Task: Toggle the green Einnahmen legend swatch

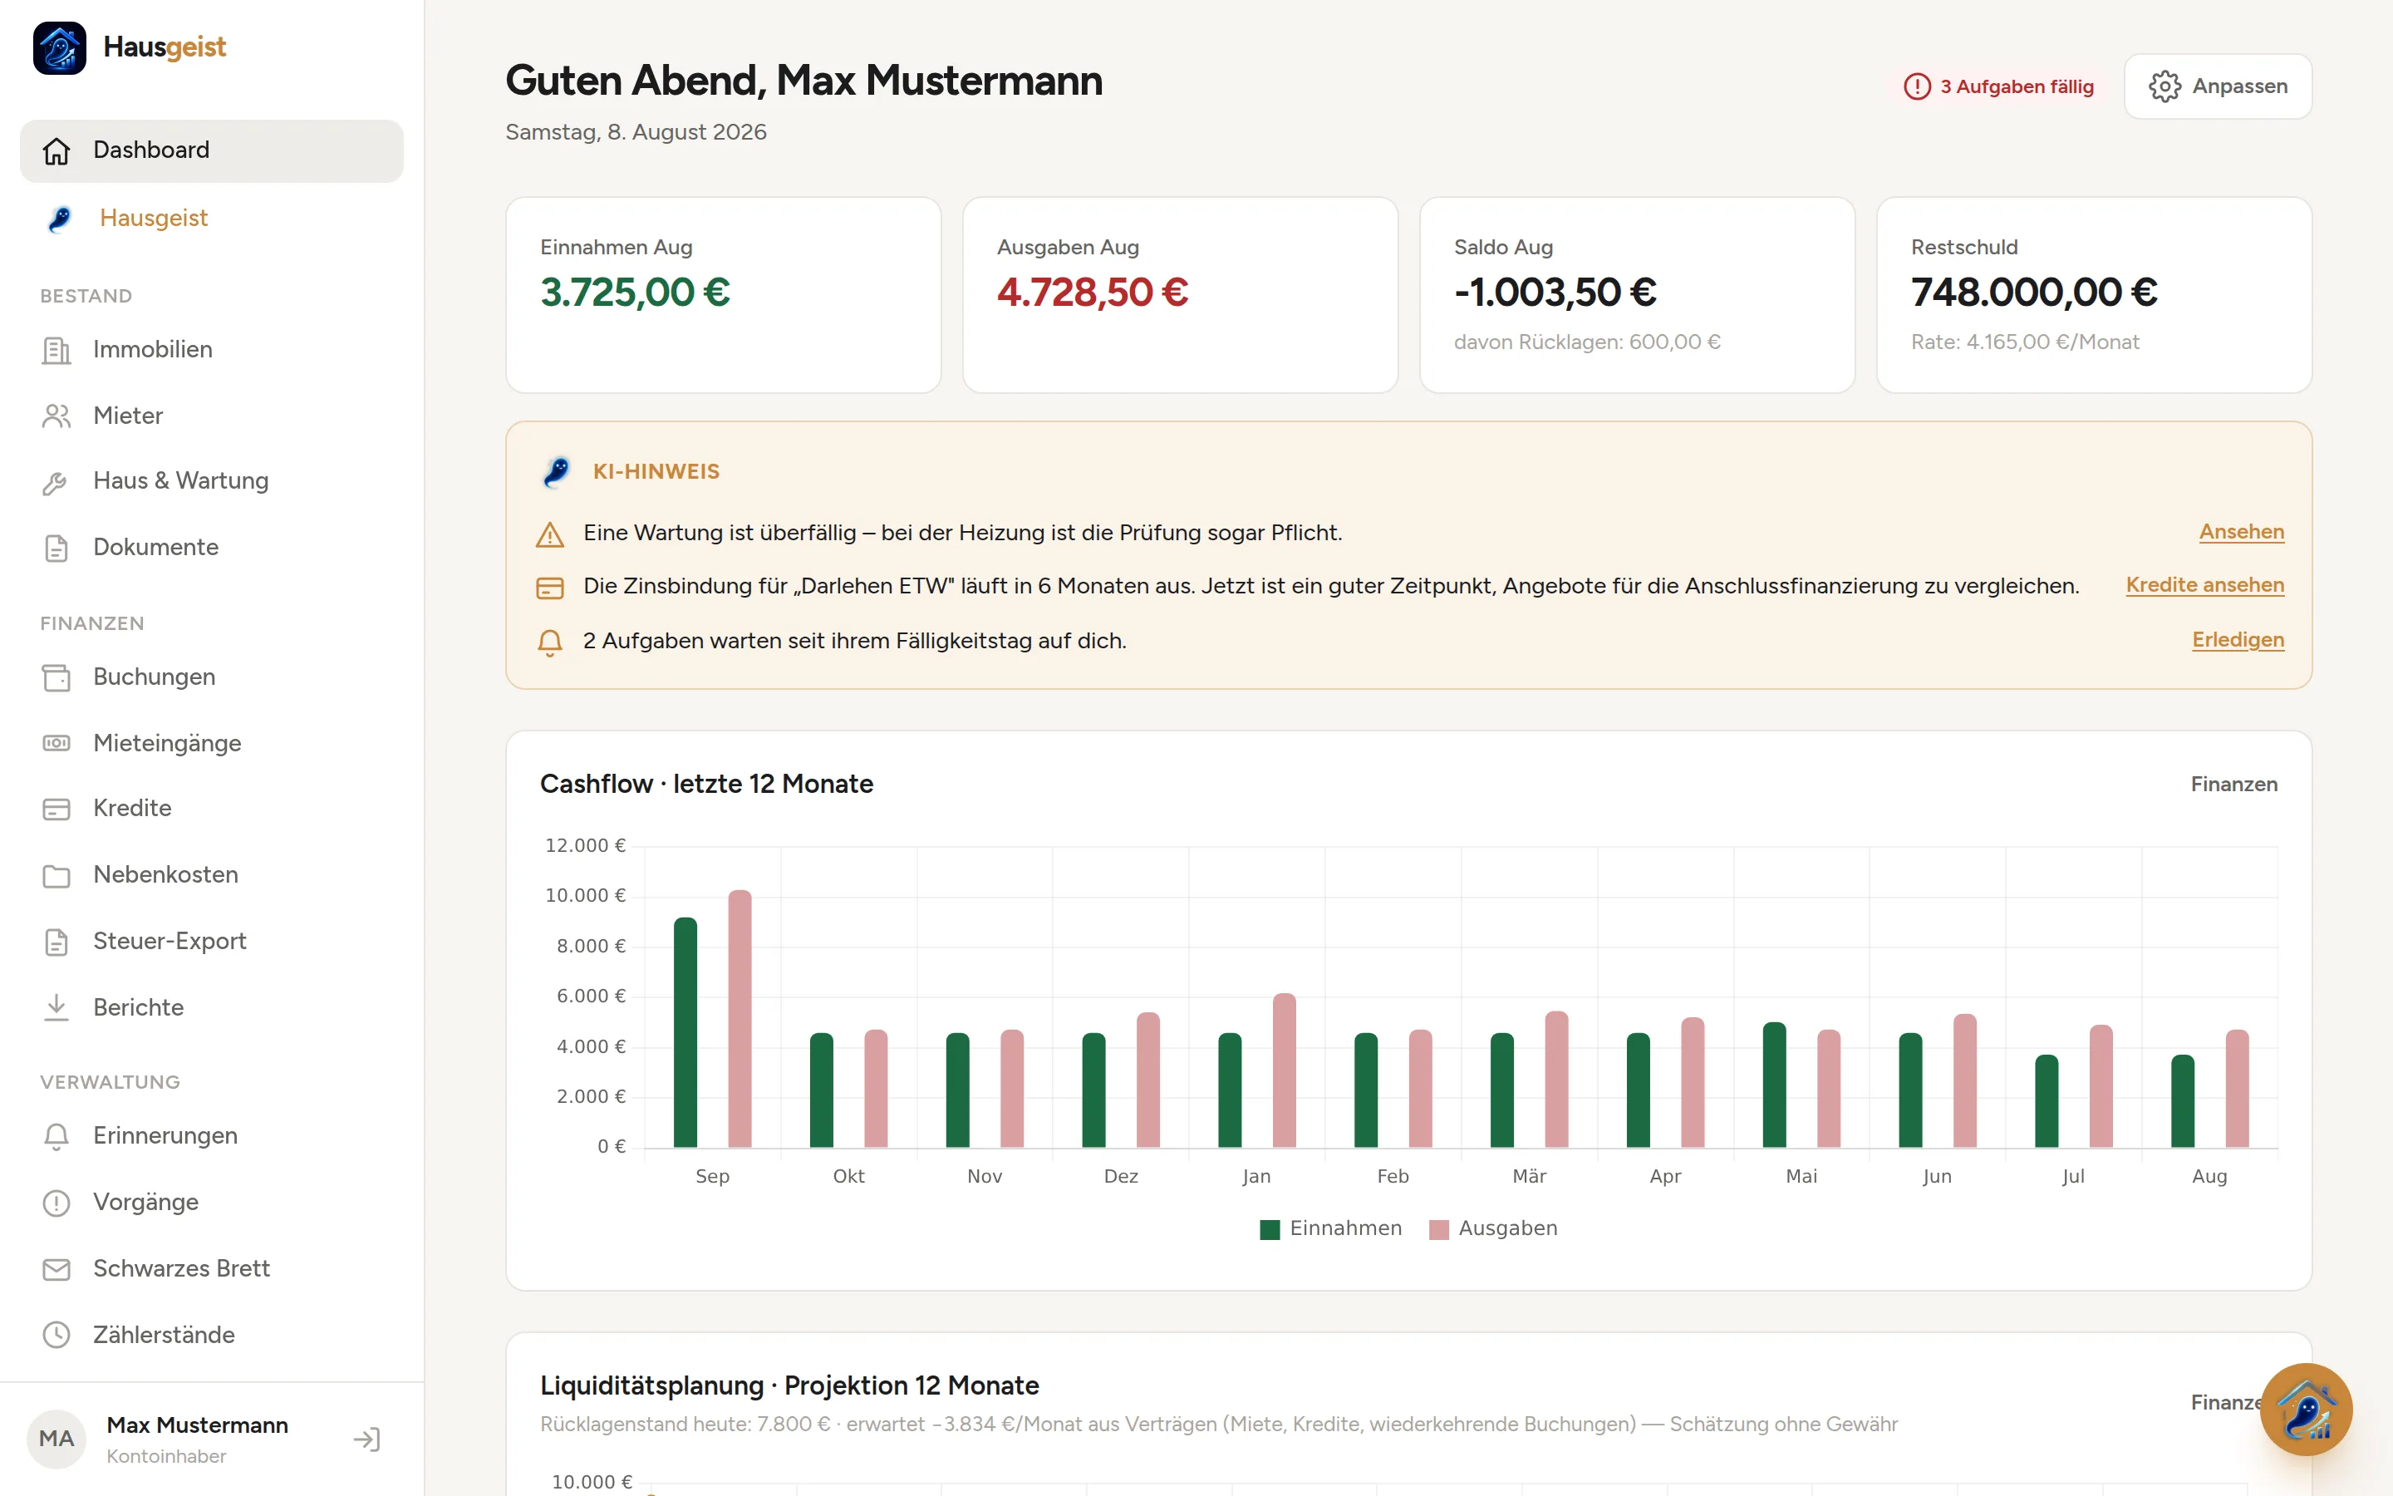Action: pos(1270,1230)
